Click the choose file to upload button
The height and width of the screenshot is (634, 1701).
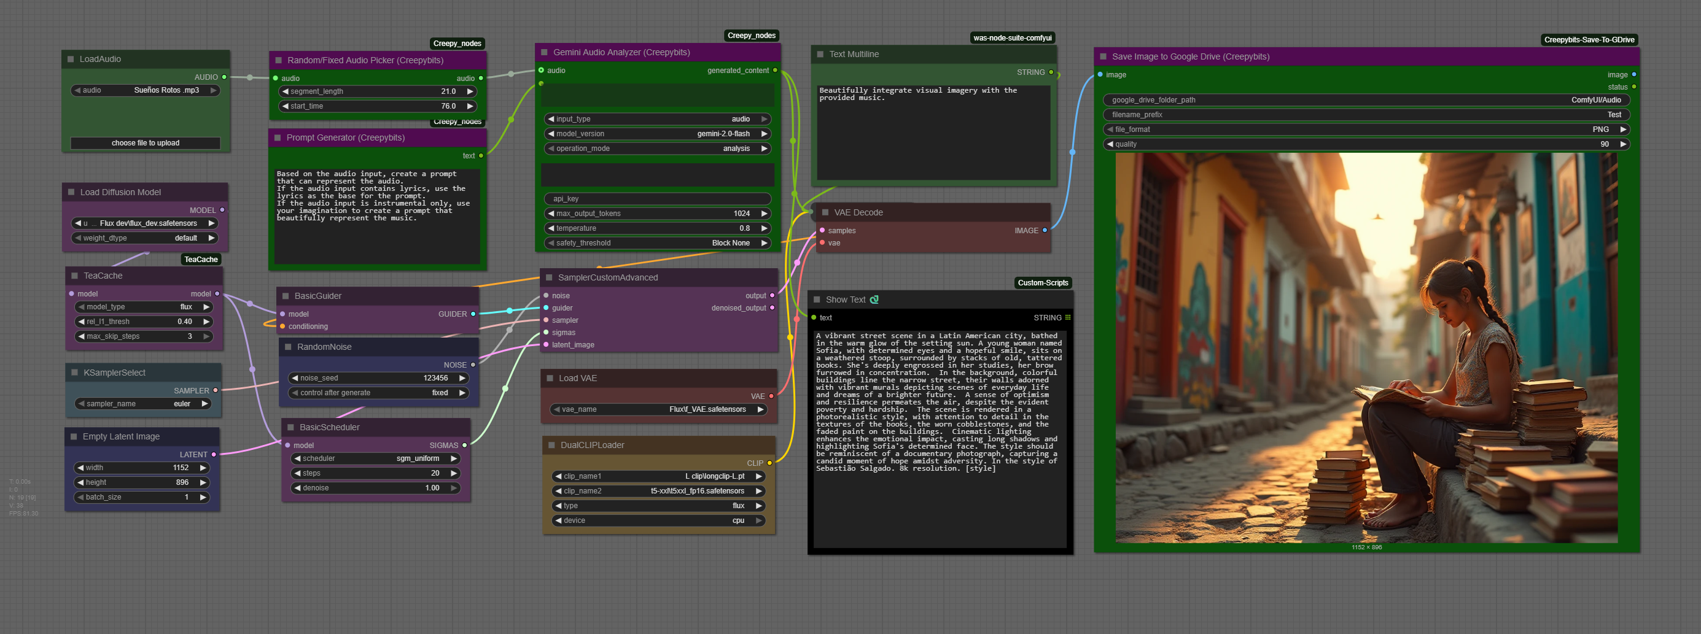tap(146, 143)
